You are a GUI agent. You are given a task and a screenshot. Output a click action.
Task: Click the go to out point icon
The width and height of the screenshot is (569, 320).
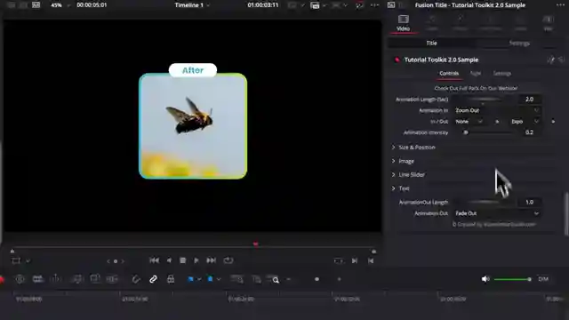(371, 260)
